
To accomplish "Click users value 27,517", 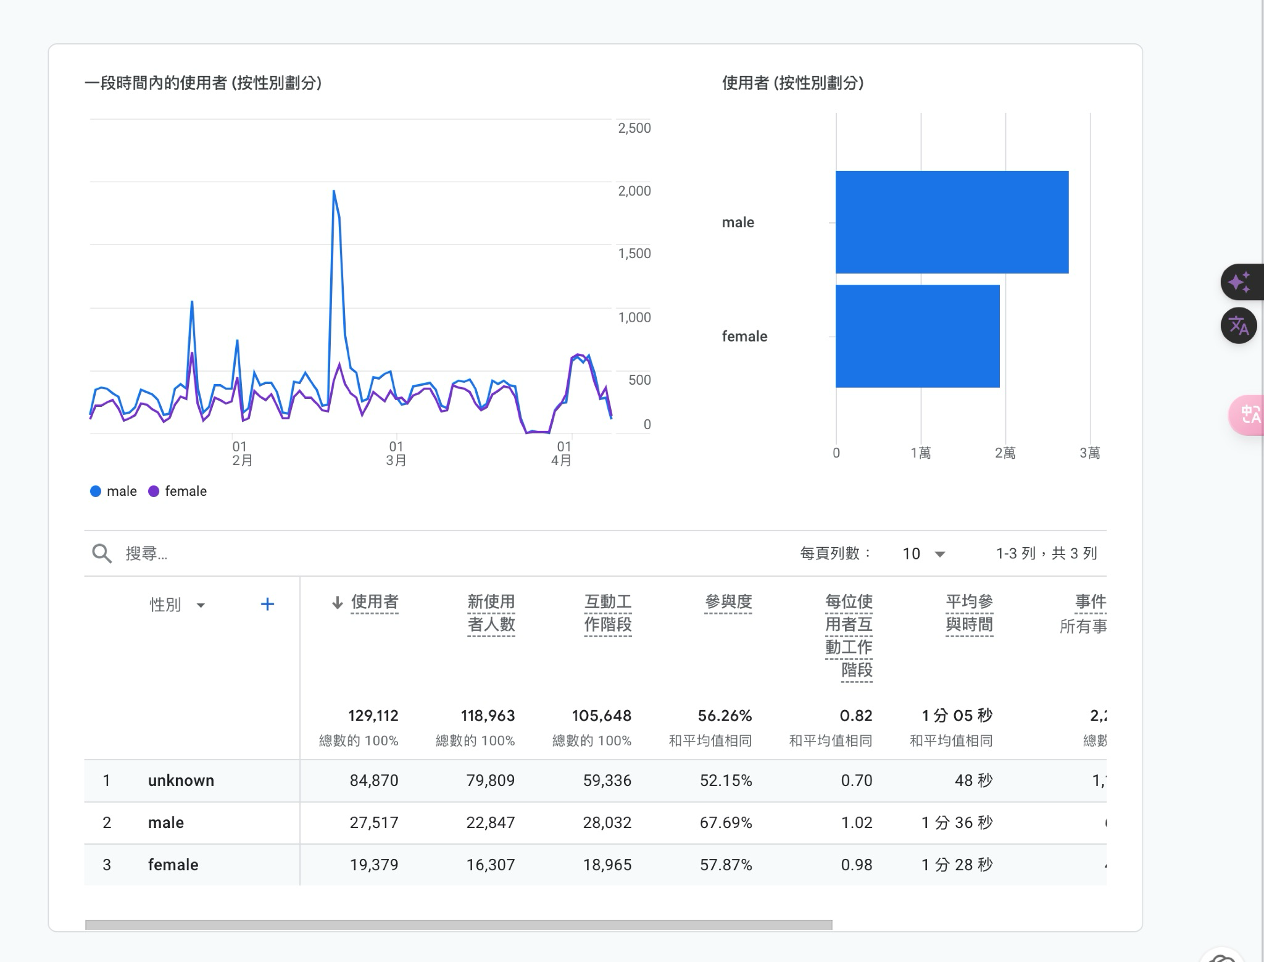I will coord(374,822).
